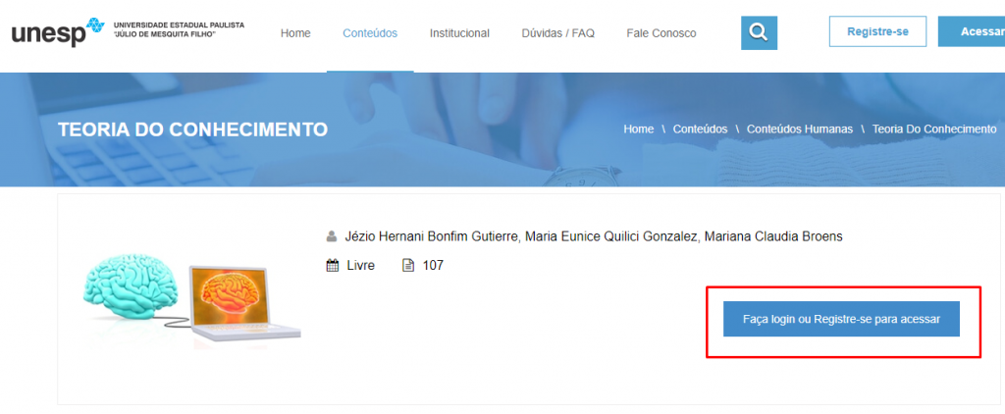Viewport: 1005px width, 414px height.
Task: Click the Teoria Do Conhecimento breadcrumb
Action: [933, 129]
